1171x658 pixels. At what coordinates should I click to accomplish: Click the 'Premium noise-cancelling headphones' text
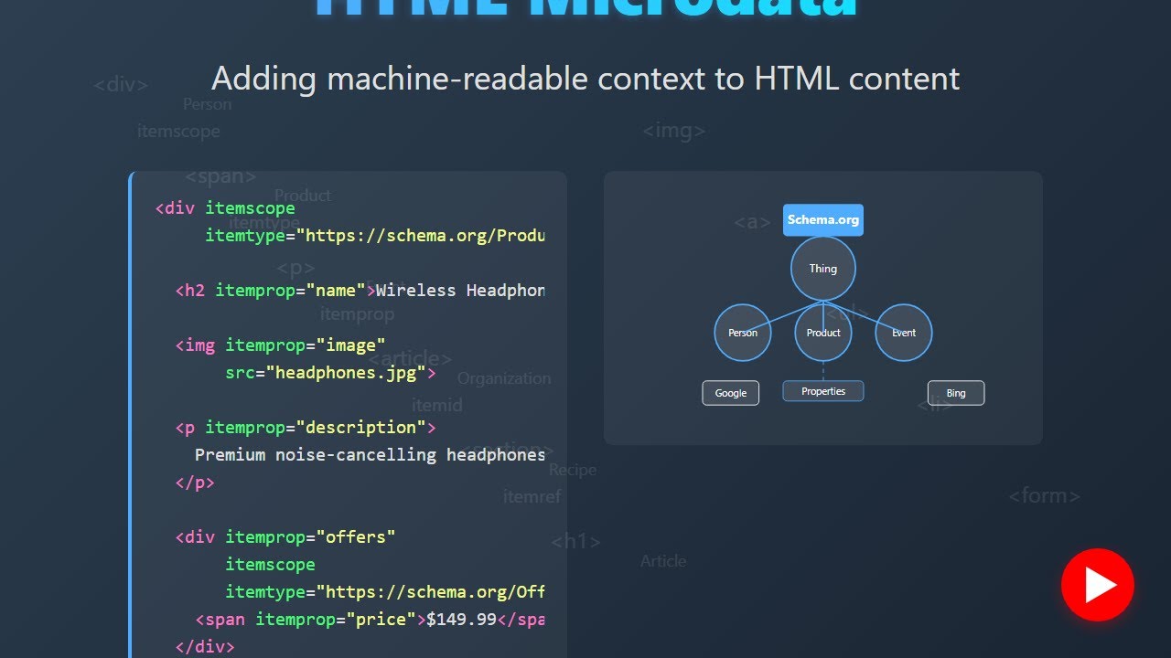click(x=370, y=455)
